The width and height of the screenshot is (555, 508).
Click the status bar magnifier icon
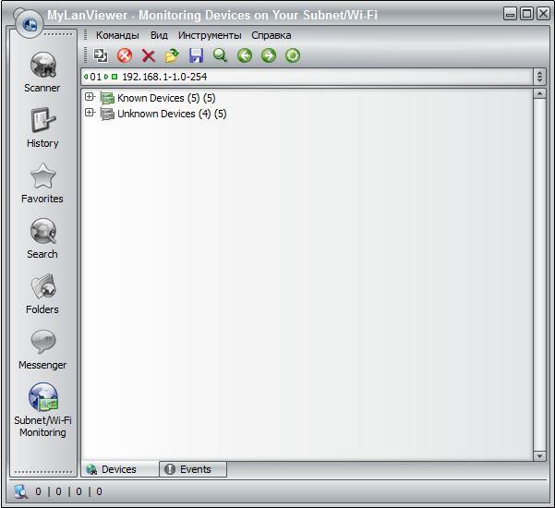click(x=21, y=491)
